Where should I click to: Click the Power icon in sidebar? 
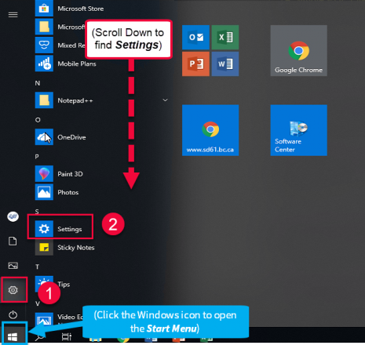[13, 314]
